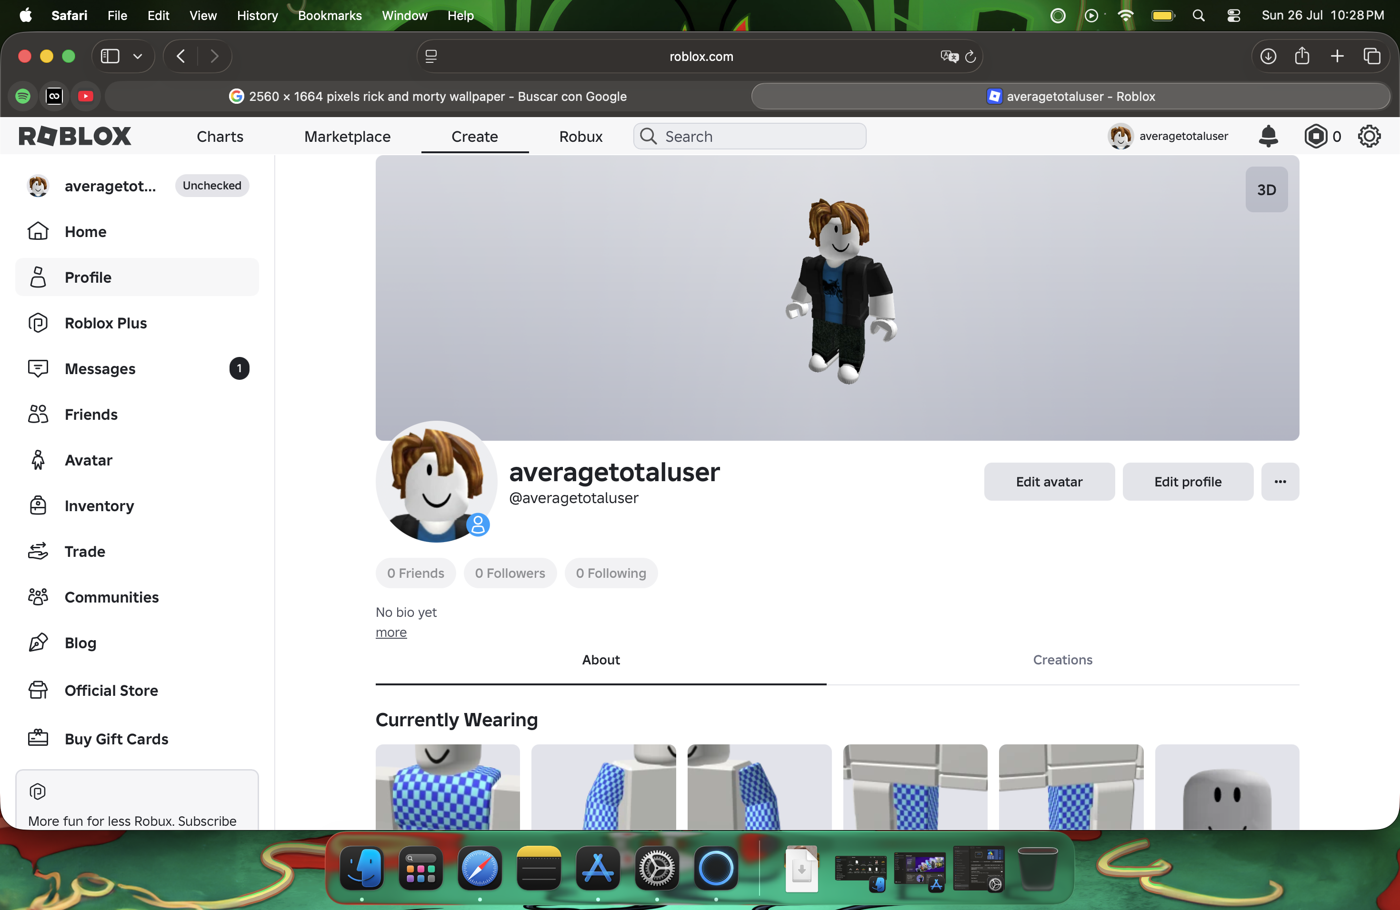Image resolution: width=1400 pixels, height=910 pixels.
Task: Show Safari tab overview
Action: pos(1372,57)
